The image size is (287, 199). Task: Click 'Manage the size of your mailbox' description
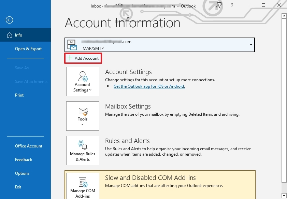point(172,114)
